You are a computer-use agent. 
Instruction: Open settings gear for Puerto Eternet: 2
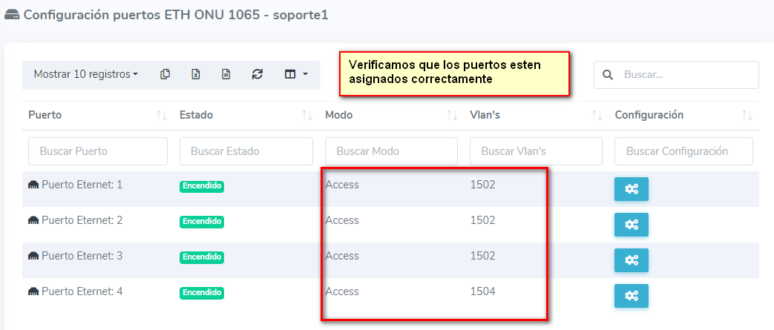click(631, 225)
